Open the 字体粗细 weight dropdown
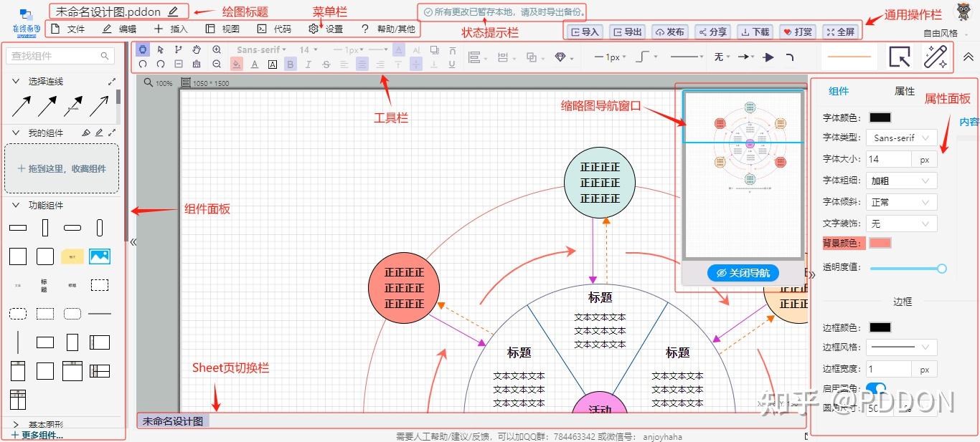 901,180
